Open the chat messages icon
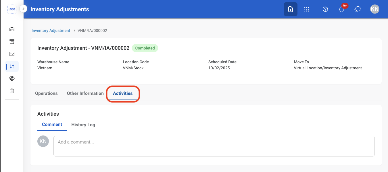Viewport: 388px width, 172px height. [x=358, y=9]
